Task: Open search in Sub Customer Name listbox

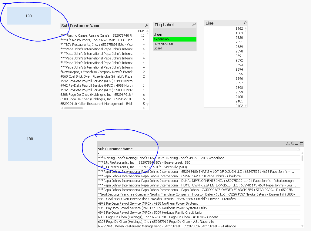Action: point(147,25)
